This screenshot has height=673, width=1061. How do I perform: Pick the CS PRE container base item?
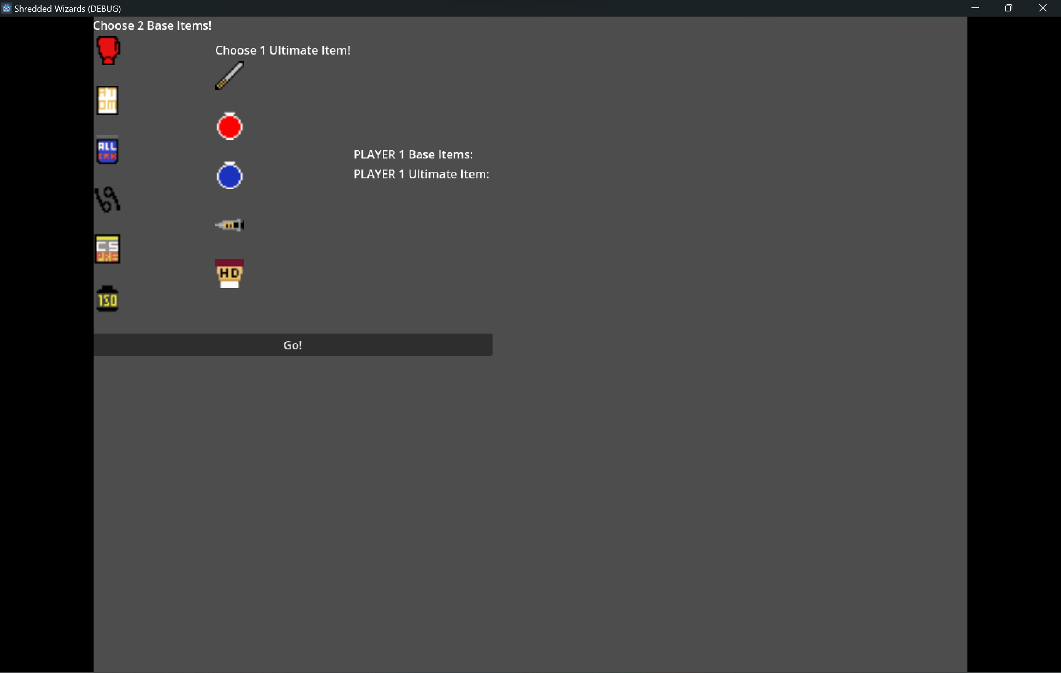(x=108, y=249)
